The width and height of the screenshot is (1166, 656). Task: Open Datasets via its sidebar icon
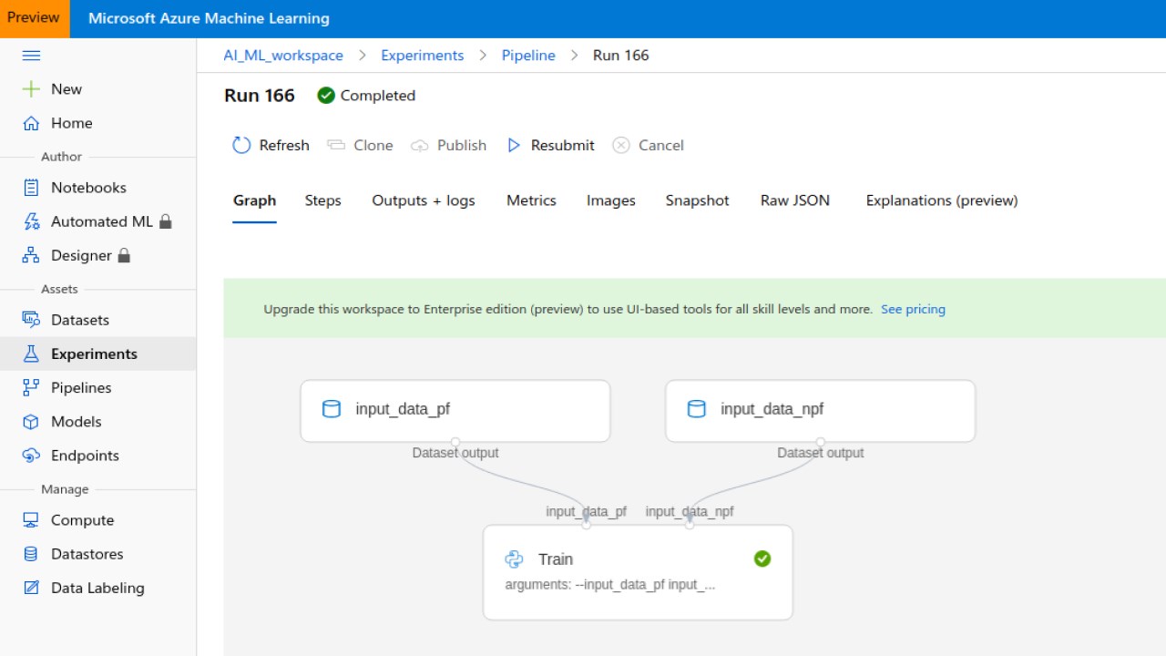point(31,320)
